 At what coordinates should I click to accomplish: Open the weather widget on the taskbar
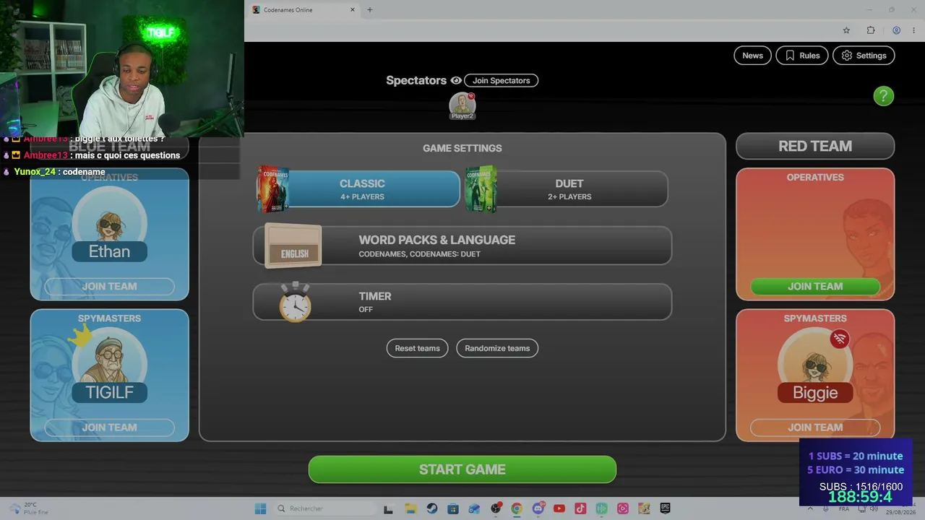click(x=29, y=508)
